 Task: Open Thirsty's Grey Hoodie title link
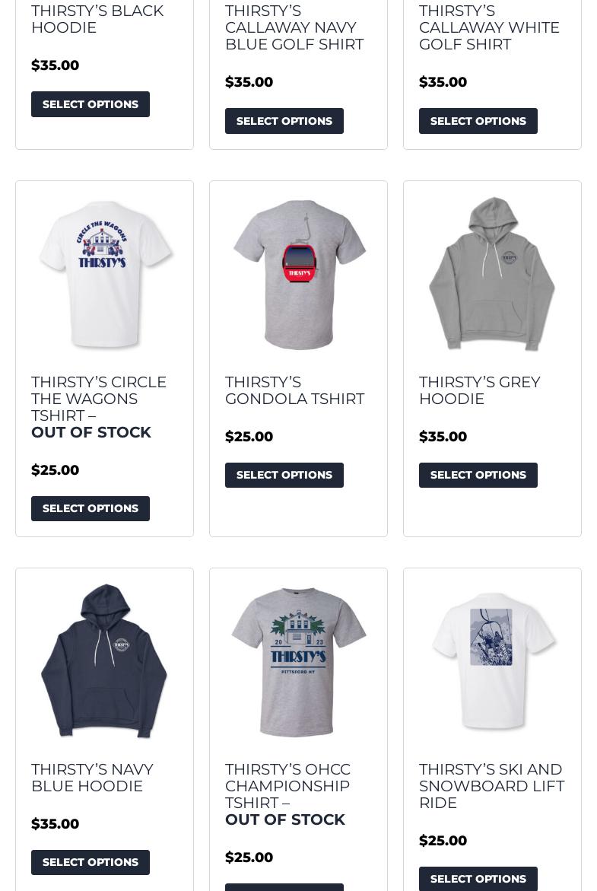[x=479, y=390]
